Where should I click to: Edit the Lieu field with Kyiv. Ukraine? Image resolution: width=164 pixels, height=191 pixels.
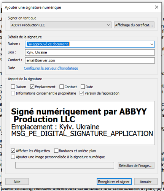90,52
